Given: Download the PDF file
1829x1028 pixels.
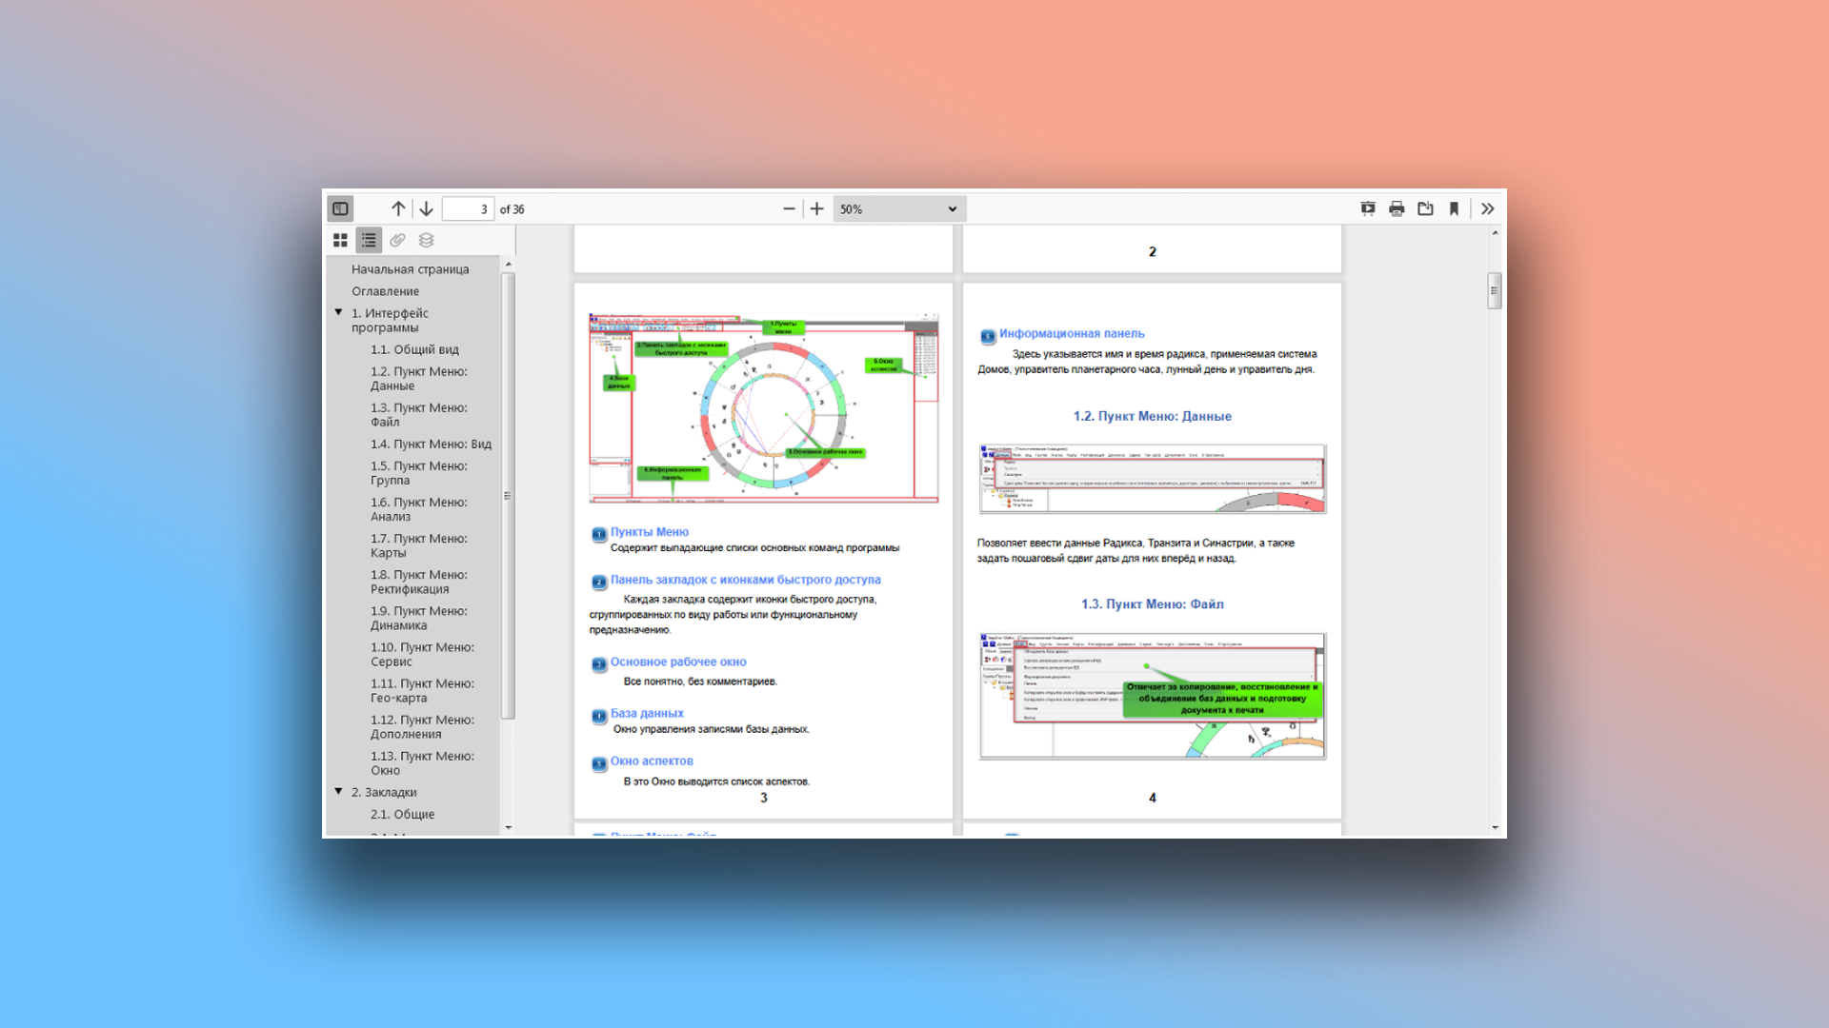Looking at the screenshot, I should coord(1425,208).
